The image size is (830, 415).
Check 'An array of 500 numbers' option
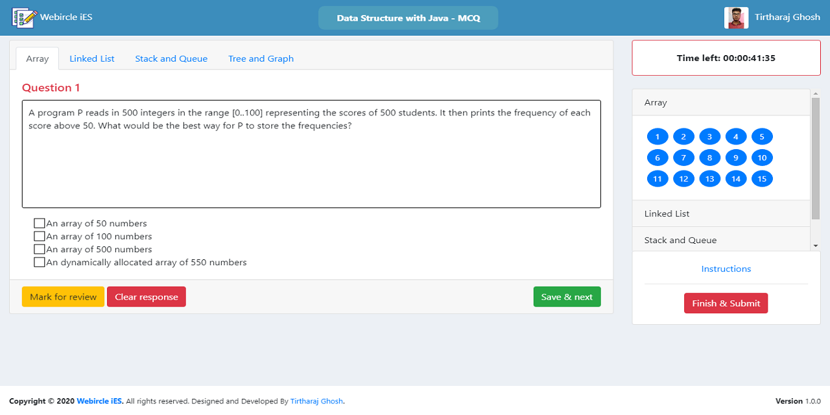coord(39,249)
